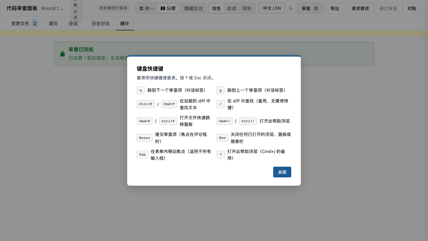Viewport: 428px width, 241px height.
Task: Click the 代码审查面板 title
Action: point(22,8)
